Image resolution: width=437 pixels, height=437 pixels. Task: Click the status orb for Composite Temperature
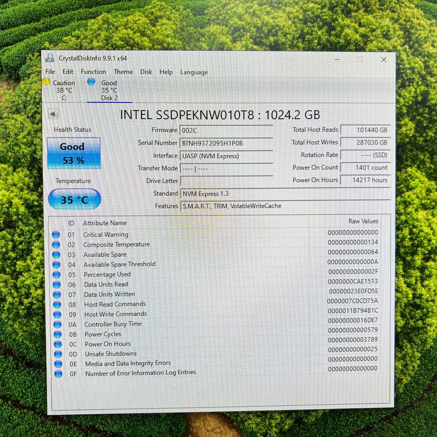[56, 244]
